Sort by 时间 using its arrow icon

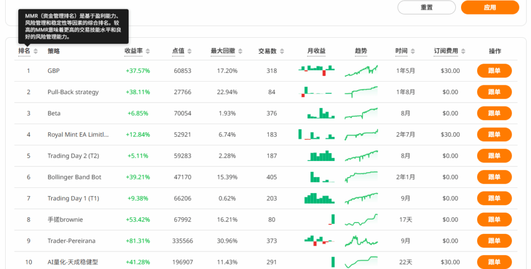click(412, 51)
